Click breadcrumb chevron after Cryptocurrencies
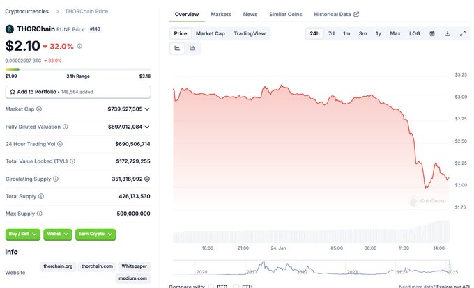This screenshot has width=474, height=288. 57,11
